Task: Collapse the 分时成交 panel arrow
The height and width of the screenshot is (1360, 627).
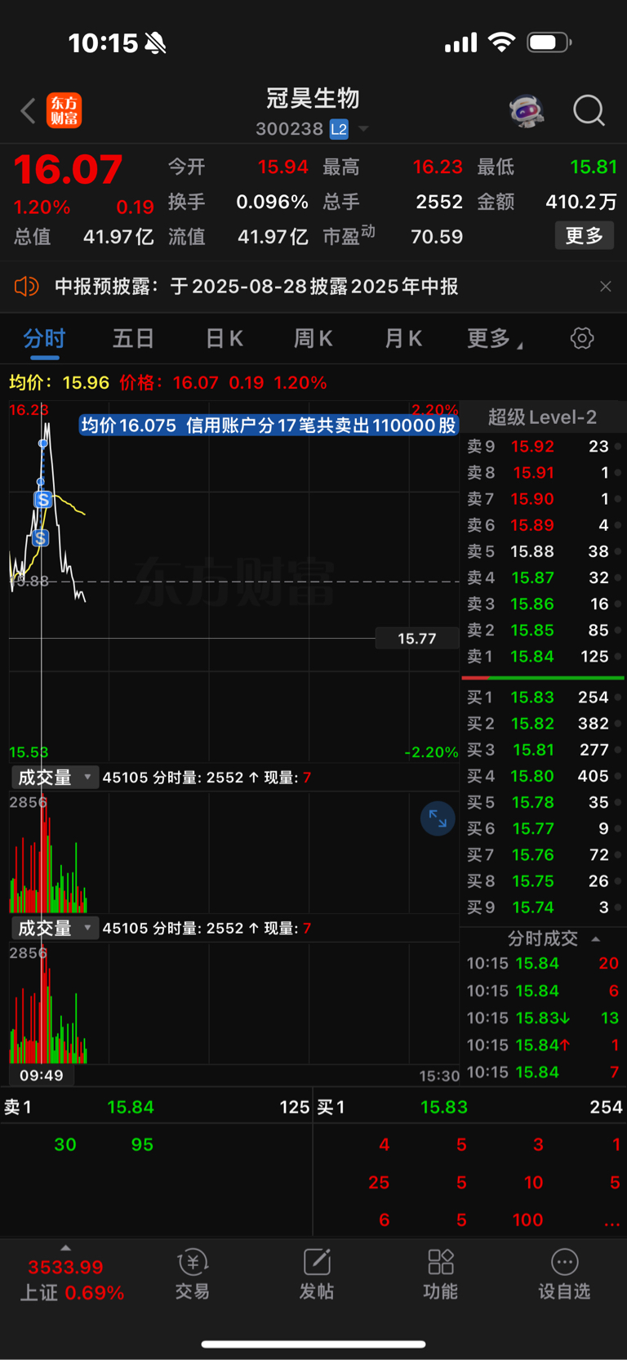Action: 596,939
